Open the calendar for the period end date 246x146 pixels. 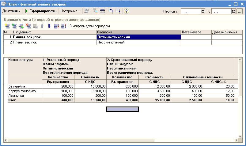click(x=233, y=11)
